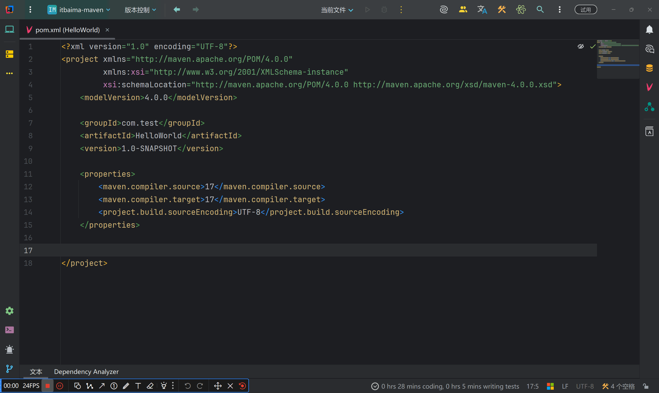Click the 试用 trial button
This screenshot has width=659, height=393.
pos(585,10)
